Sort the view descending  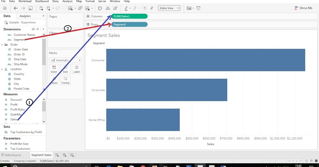[x=115, y=8]
